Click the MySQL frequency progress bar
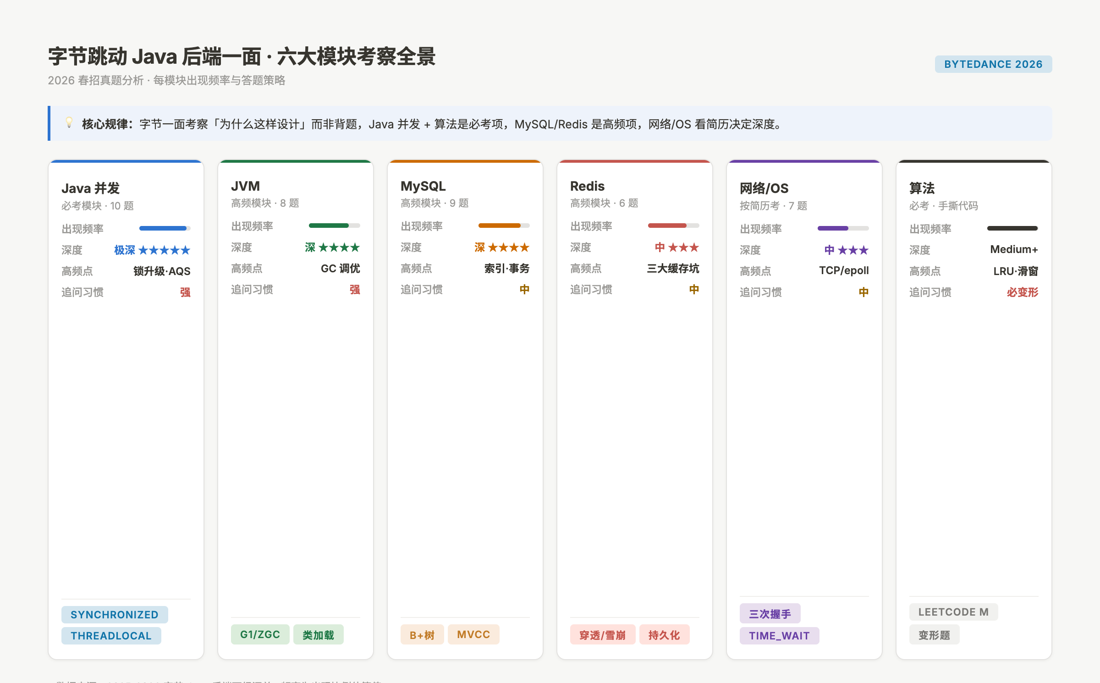Viewport: 1100px width, 683px height. 504,226
